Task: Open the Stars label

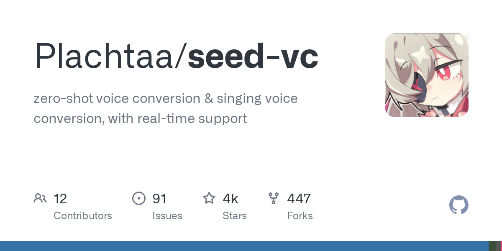Action: point(235,216)
